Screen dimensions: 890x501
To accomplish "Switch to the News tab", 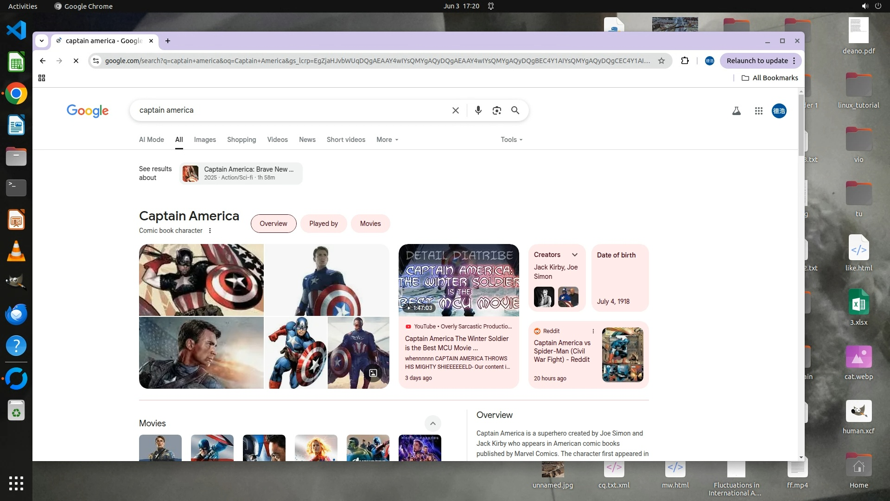I will coord(307,140).
